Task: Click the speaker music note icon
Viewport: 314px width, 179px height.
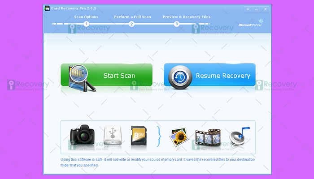Action: pyautogui.click(x=239, y=136)
